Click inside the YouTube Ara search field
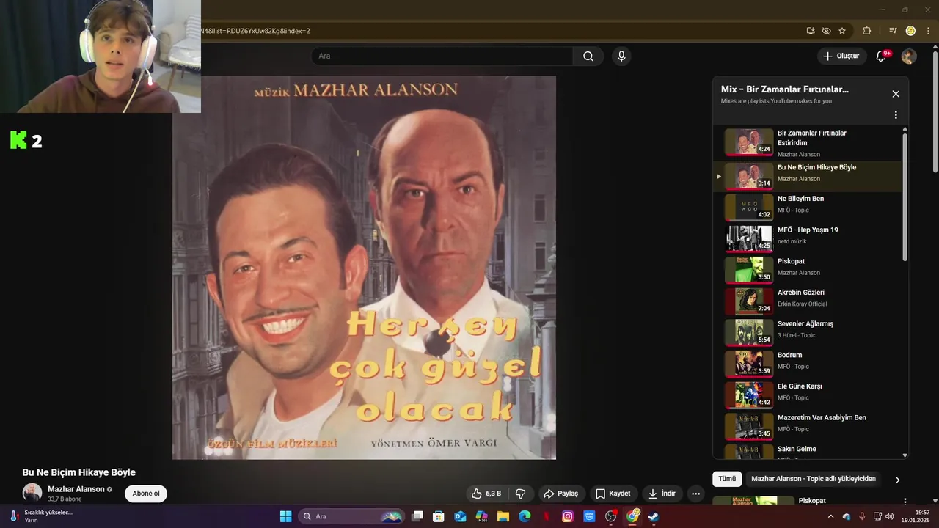The height and width of the screenshot is (528, 939). 442,56
